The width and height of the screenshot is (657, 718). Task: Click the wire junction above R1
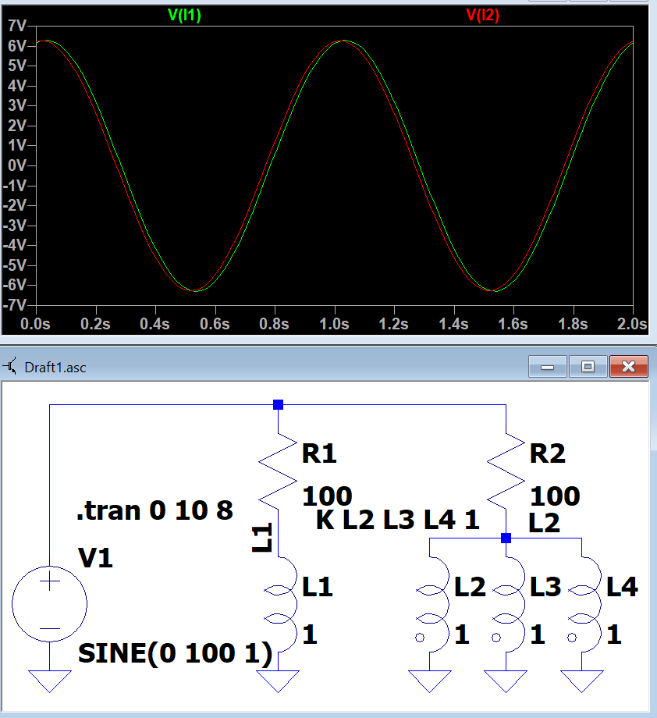click(278, 404)
